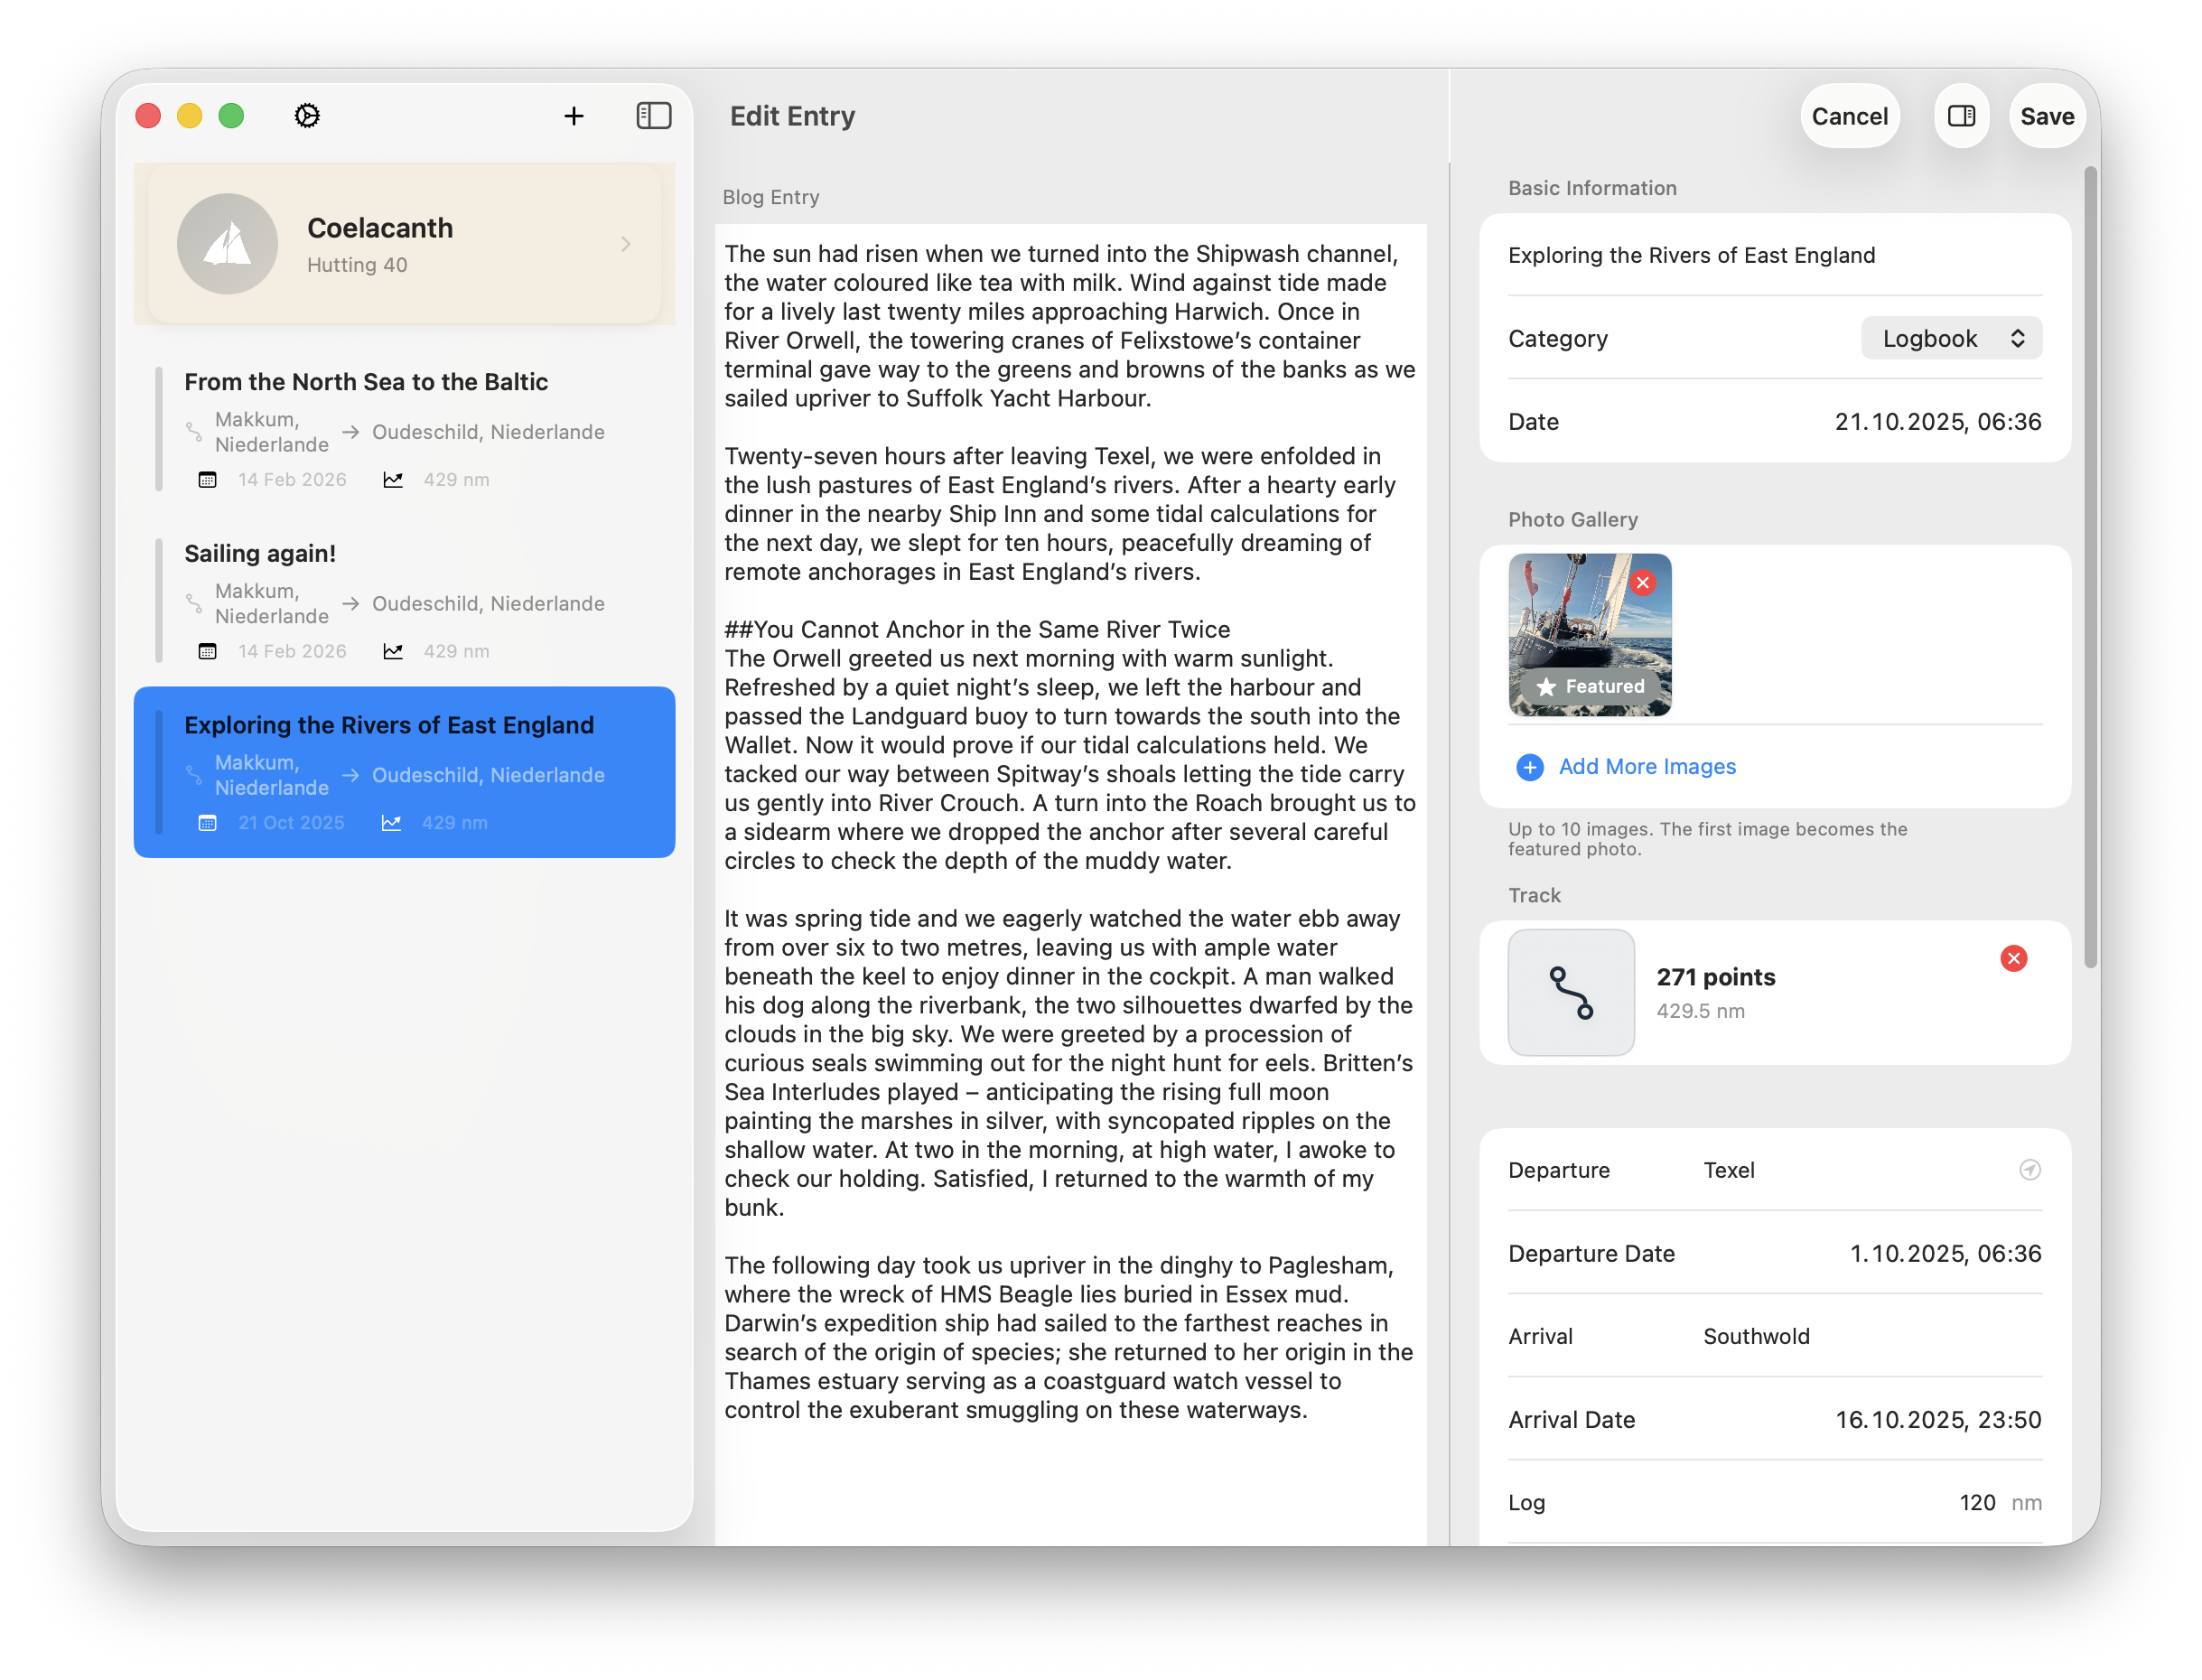Create a new entry with the plus icon
Viewport: 2202px width, 1680px height.
[574, 115]
